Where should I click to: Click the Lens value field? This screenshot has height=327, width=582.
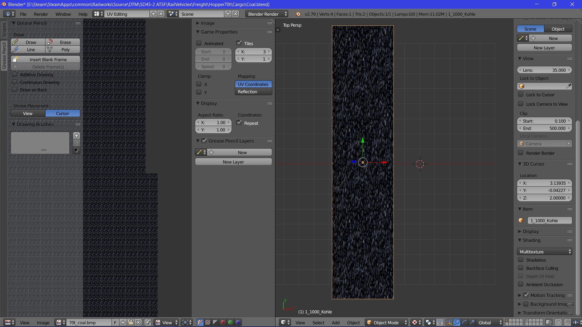pyautogui.click(x=544, y=70)
